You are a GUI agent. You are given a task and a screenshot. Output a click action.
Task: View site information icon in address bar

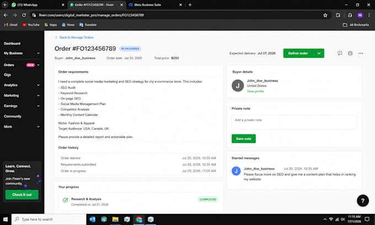point(34,15)
